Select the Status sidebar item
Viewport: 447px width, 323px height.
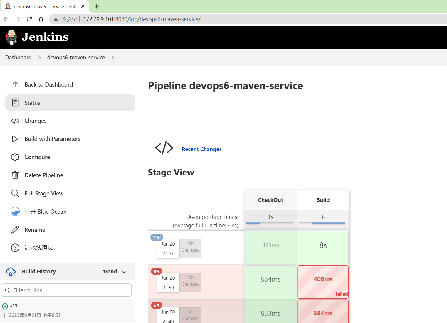[x=70, y=103]
